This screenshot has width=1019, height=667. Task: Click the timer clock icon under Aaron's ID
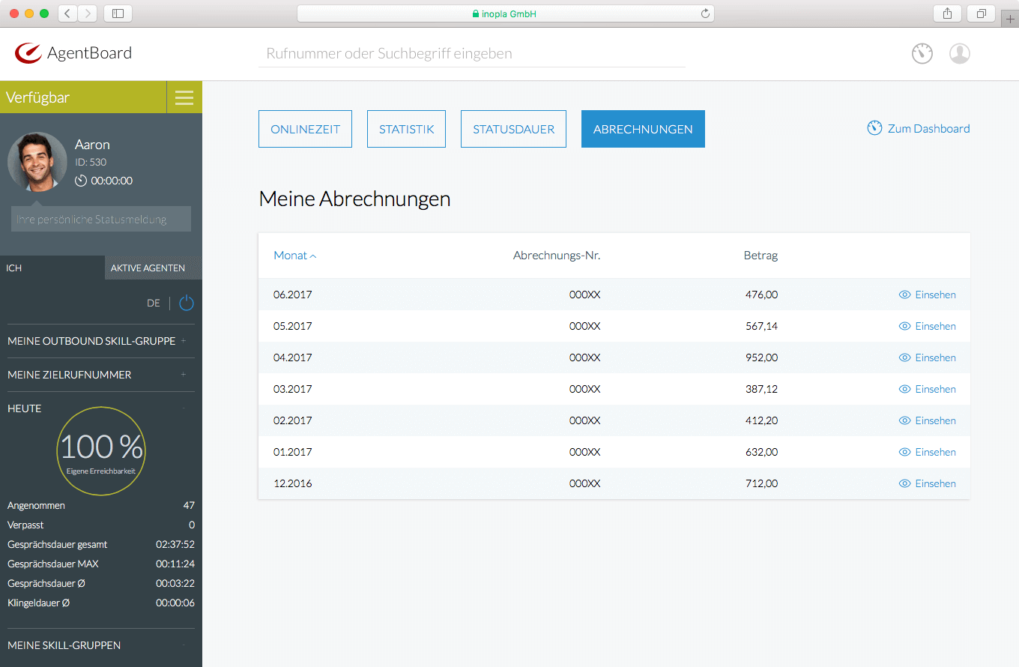[x=81, y=181]
